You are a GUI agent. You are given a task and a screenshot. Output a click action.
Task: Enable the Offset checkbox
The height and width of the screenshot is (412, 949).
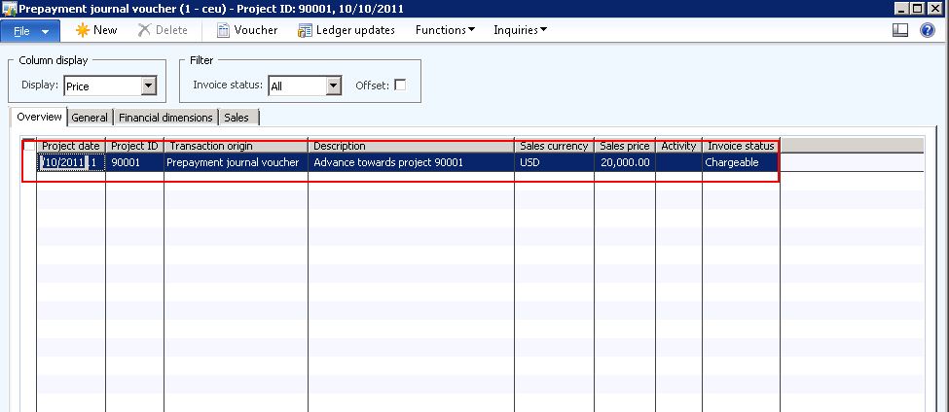pos(400,86)
